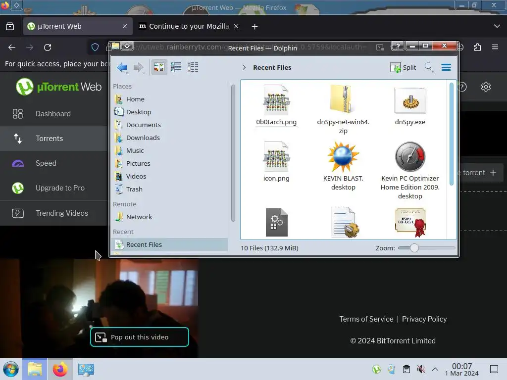Image resolution: width=507 pixels, height=380 pixels.
Task: Close the Continue to your Mozilla tab
Action: pos(236,26)
